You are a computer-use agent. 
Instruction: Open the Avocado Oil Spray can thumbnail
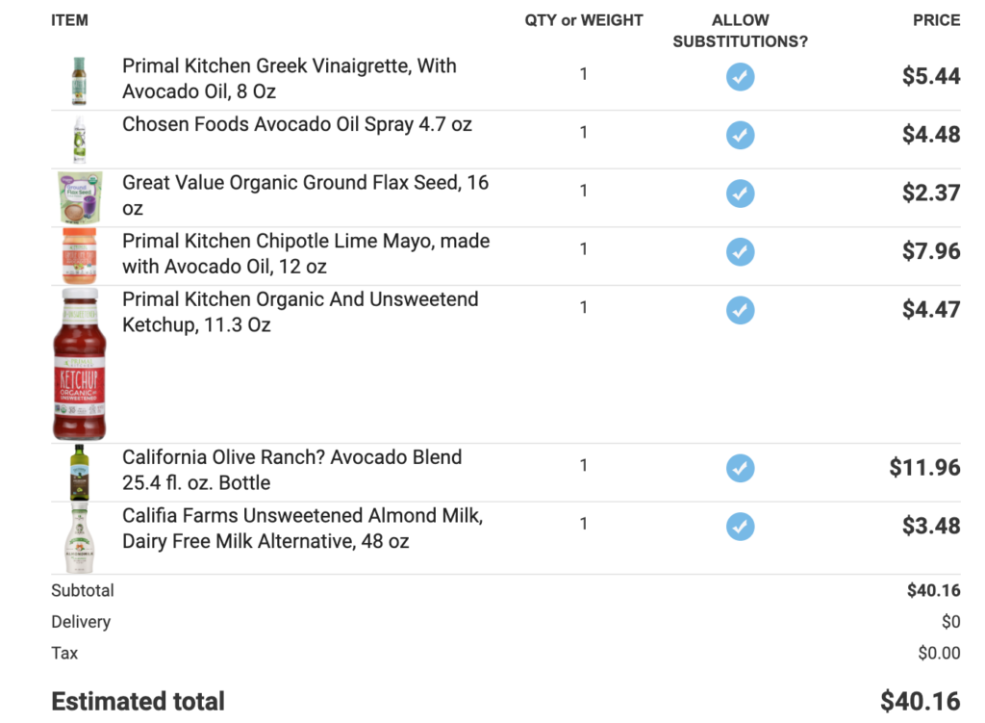79,139
